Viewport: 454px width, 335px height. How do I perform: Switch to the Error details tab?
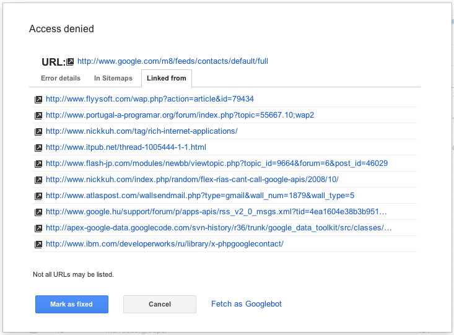[61, 79]
